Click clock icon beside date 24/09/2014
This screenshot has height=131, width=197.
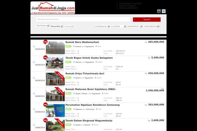coord(34,47)
